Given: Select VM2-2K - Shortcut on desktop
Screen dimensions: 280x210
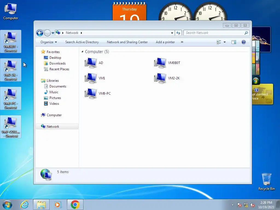Looking at the screenshot, I should click(11, 70).
